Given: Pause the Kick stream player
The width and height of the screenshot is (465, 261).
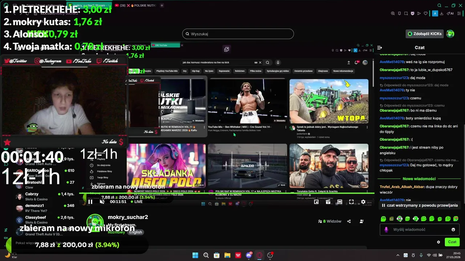Looking at the screenshot, I should (x=90, y=202).
